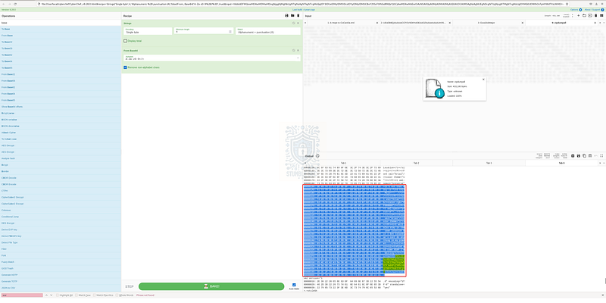Maximise the output pane
Screen dimensions: 606x303
pos(601,156)
